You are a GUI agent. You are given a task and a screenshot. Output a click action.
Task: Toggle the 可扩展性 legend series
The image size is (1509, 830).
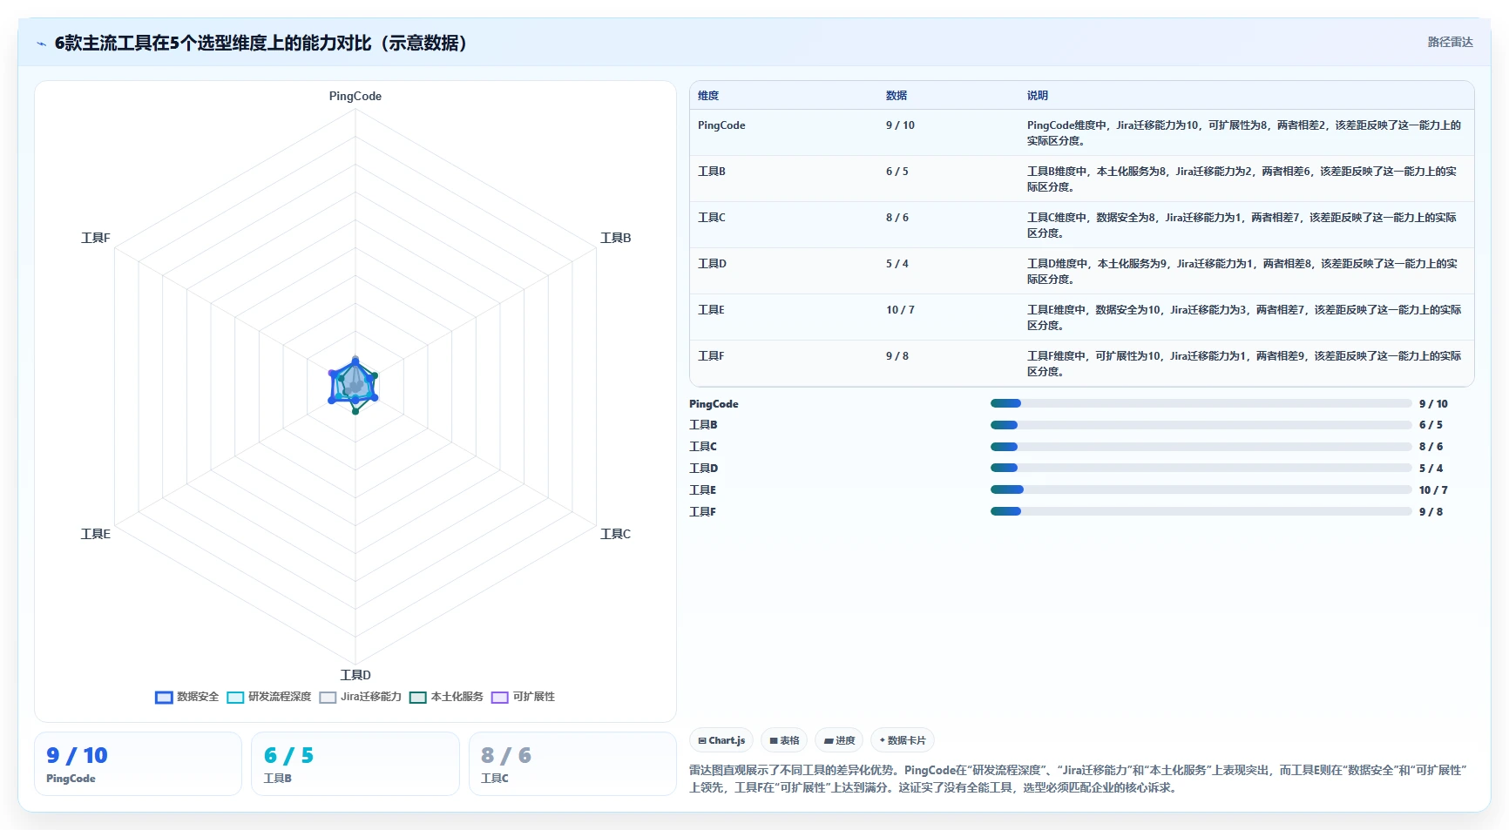click(523, 697)
